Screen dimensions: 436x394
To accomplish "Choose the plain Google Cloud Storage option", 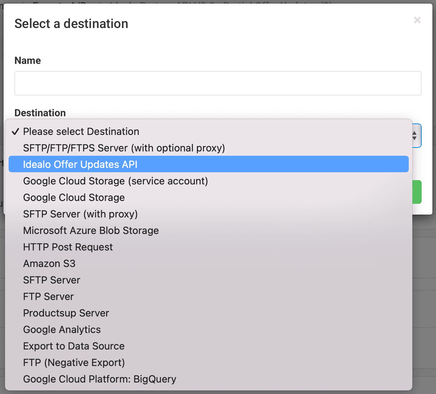I will point(74,198).
